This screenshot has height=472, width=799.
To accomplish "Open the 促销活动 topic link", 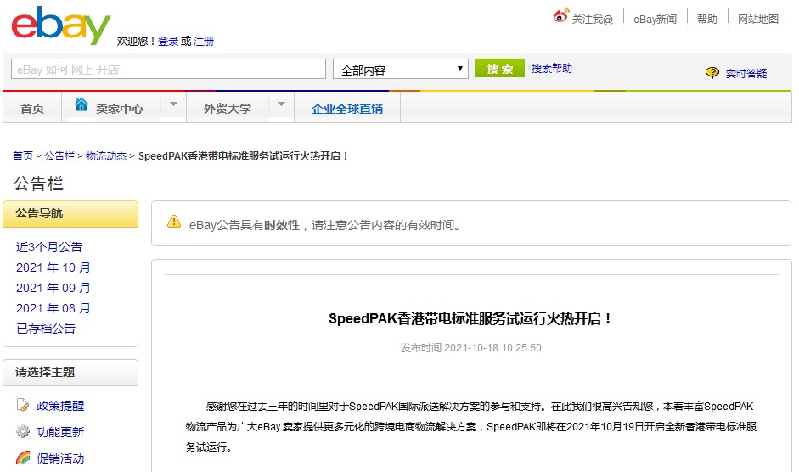I will pyautogui.click(x=60, y=458).
